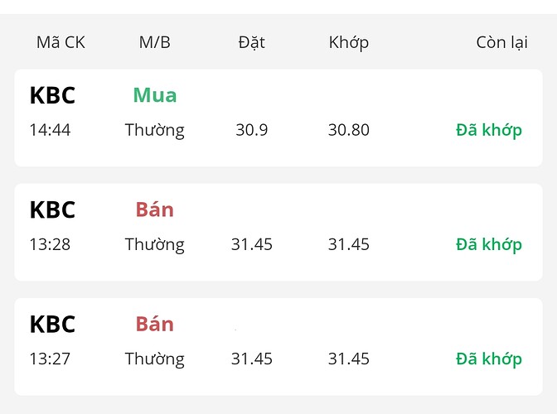Click the 13:28 order timestamp

[x=50, y=244]
